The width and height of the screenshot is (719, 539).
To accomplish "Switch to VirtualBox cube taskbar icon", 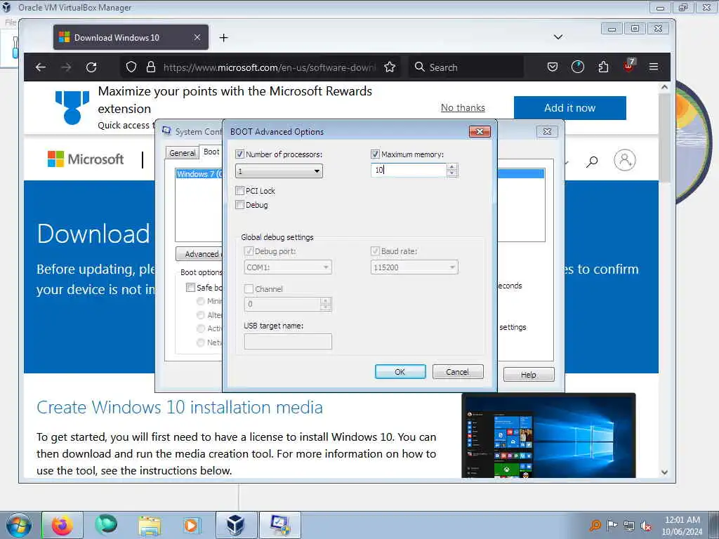I will [x=236, y=525].
